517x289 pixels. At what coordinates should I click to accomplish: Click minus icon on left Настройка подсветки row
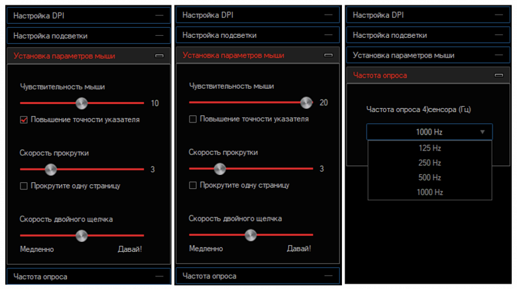(159, 36)
